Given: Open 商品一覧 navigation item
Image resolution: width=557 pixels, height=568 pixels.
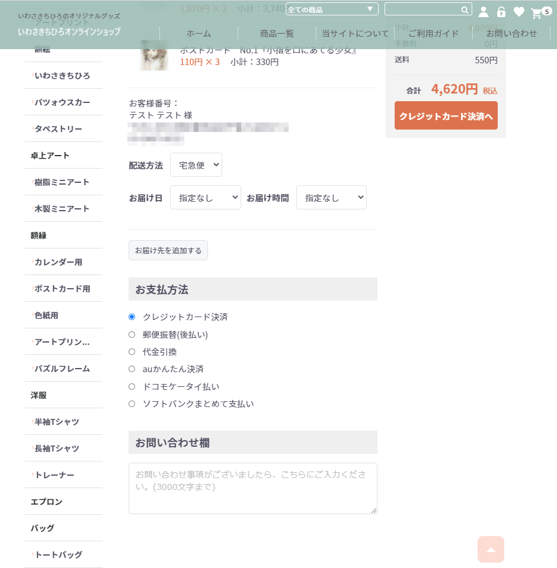Looking at the screenshot, I should [277, 34].
